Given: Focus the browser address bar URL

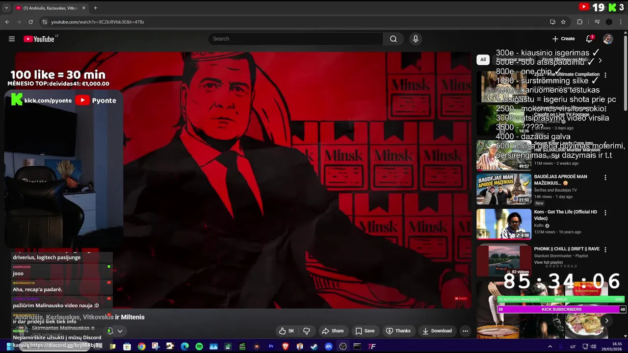Looking at the screenshot, I should (x=98, y=22).
